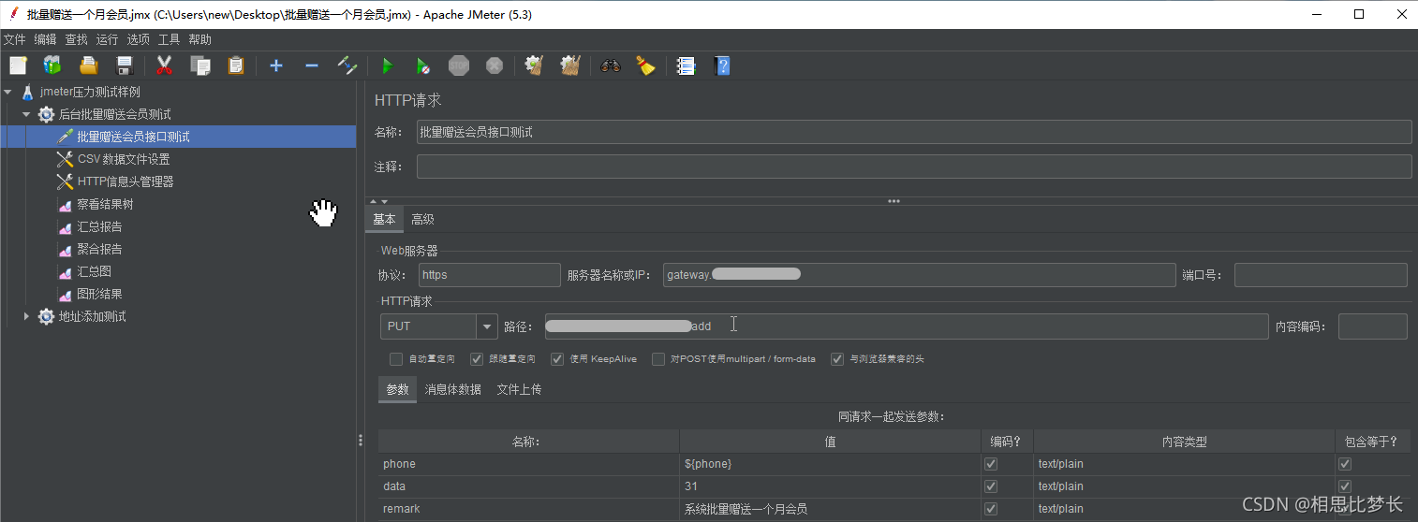1418x522 pixels.
Task: Toggle 包含等于 checkbox in the phone row
Action: click(x=1345, y=464)
